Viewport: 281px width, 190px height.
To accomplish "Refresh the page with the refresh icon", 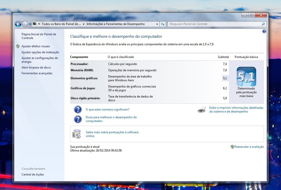I will [163, 24].
